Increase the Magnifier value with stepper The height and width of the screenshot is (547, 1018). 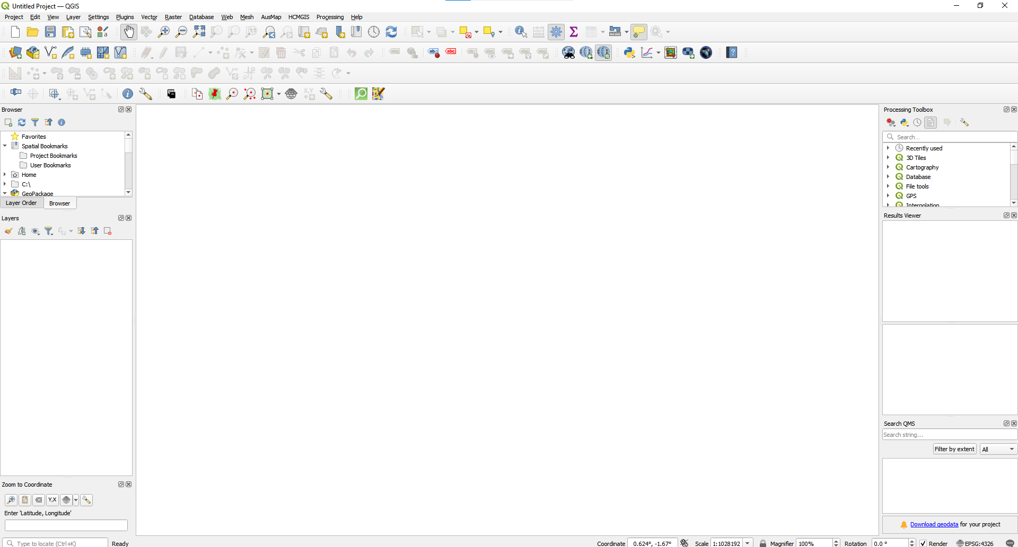tap(836, 541)
